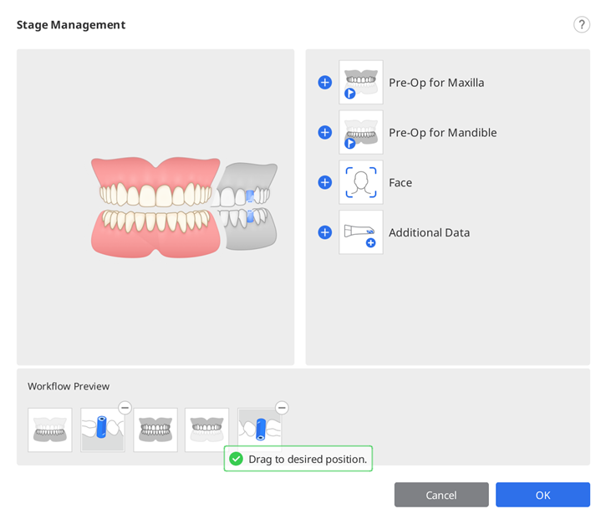Add the Face stage via plus
This screenshot has height=524, width=606.
(324, 182)
